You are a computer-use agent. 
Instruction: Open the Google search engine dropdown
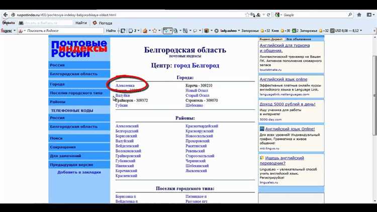[278, 15]
